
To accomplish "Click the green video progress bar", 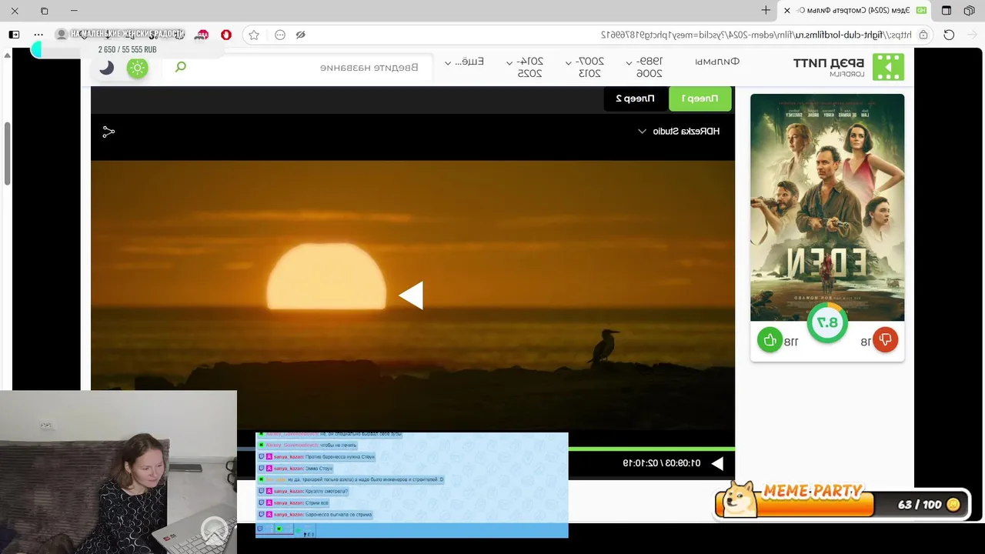I will click(x=651, y=449).
